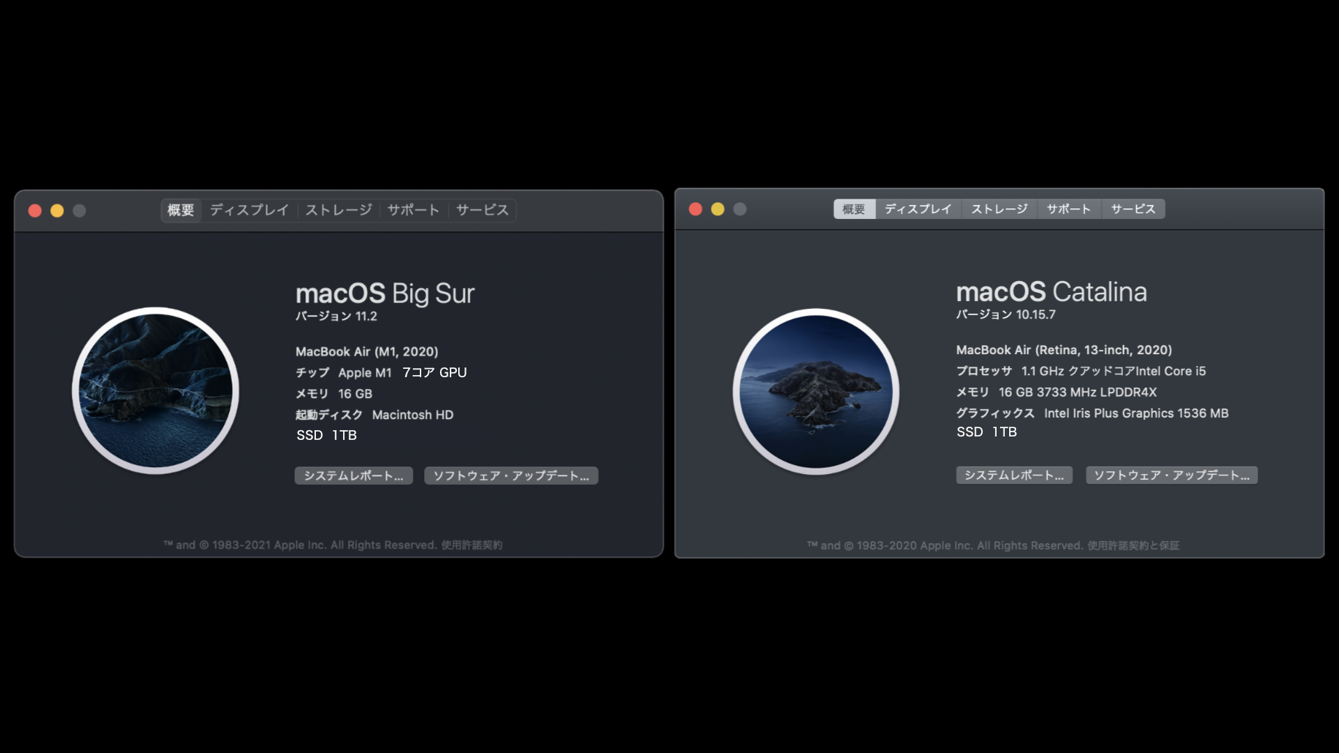Open ディスプレイ tab in Catalina window
Viewport: 1339px width, 753px height.
(918, 209)
